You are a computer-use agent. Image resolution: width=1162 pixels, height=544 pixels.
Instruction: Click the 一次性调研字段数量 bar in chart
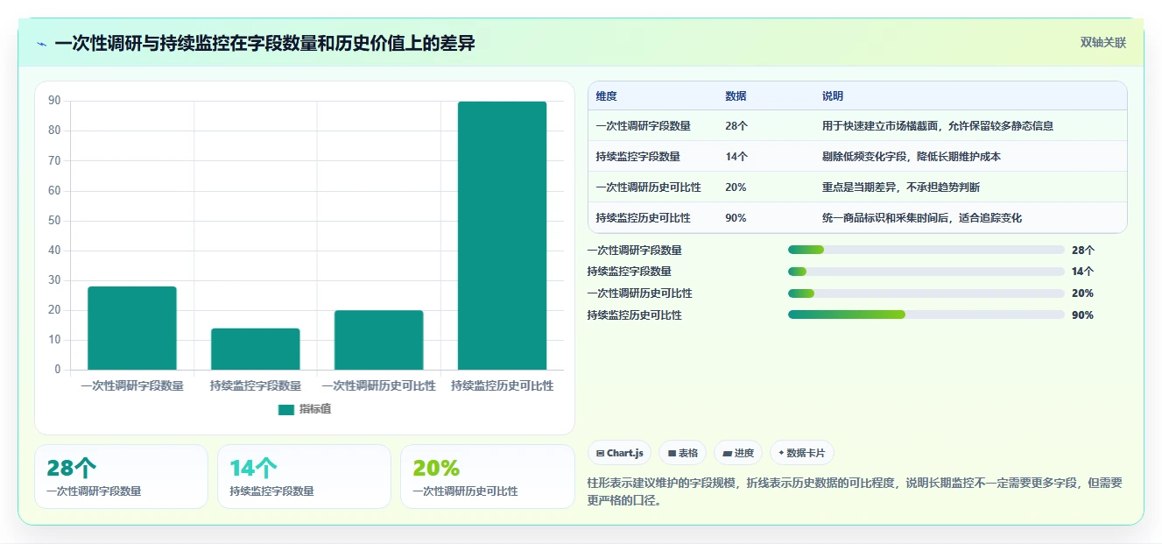(132, 328)
